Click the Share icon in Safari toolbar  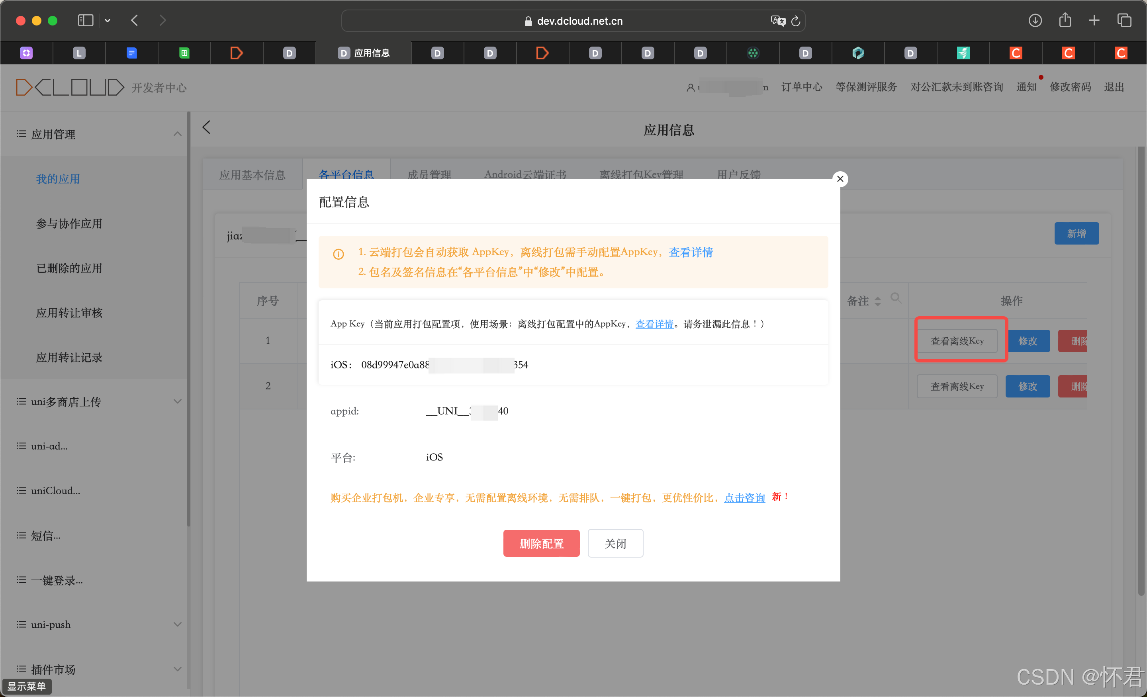pyautogui.click(x=1065, y=20)
